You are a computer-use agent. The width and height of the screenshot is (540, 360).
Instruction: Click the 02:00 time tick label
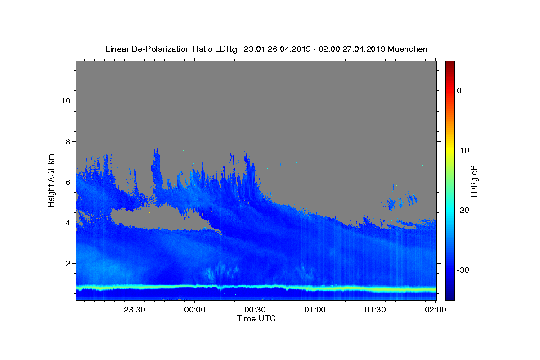[435, 310]
